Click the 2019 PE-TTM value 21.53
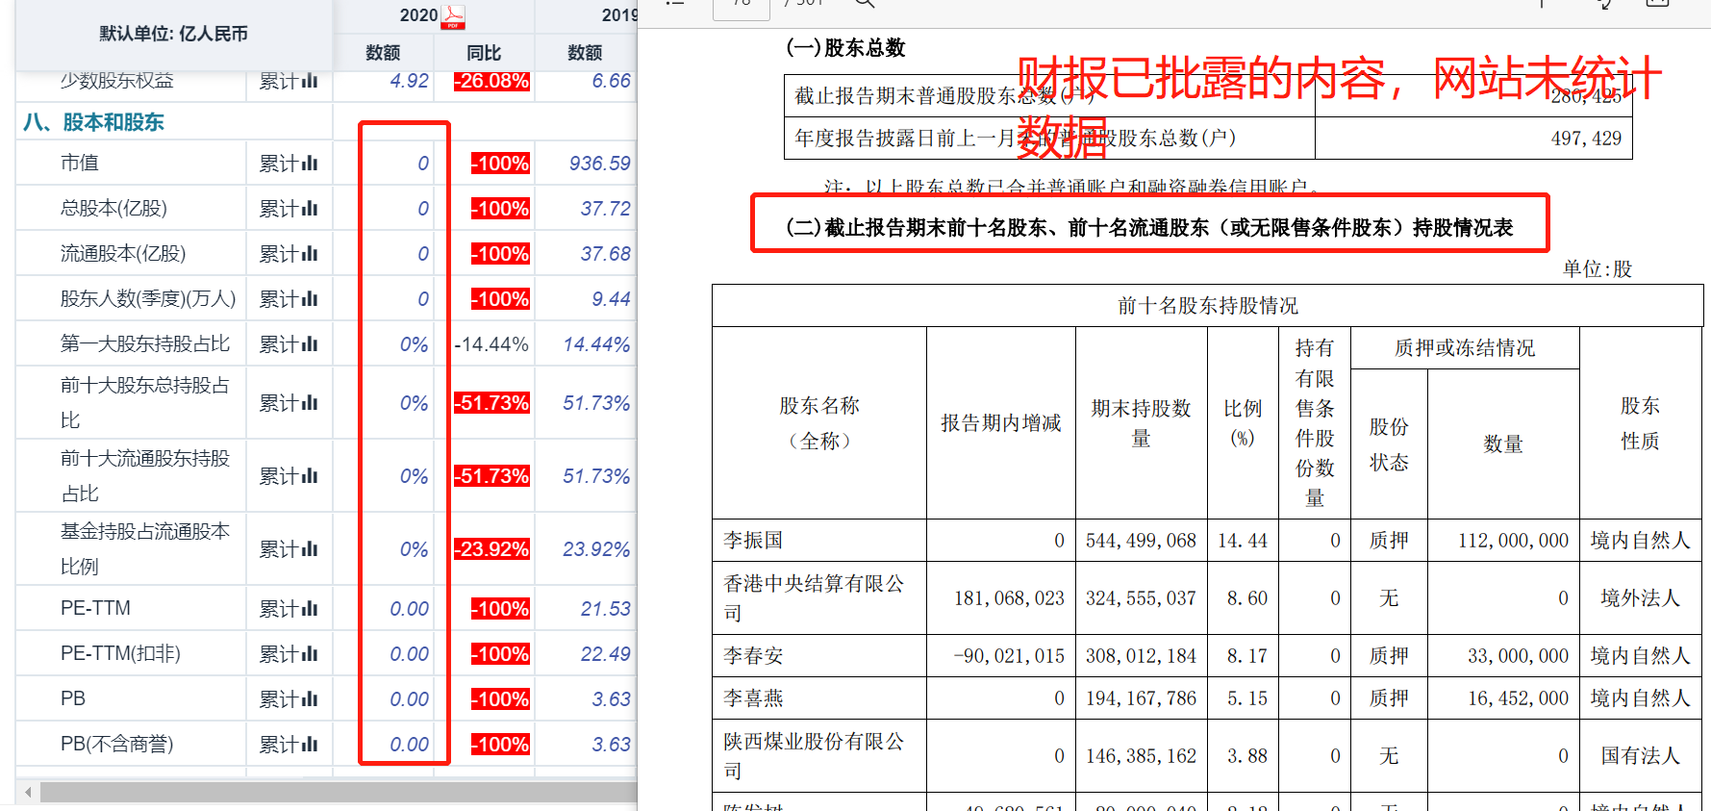Viewport: 1711px width, 811px height. pyautogui.click(x=605, y=609)
